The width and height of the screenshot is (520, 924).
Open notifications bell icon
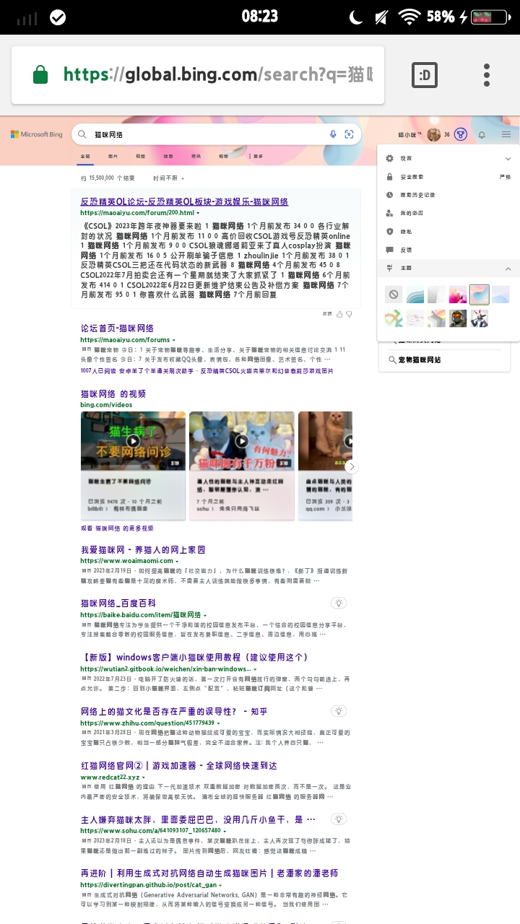[x=482, y=135]
